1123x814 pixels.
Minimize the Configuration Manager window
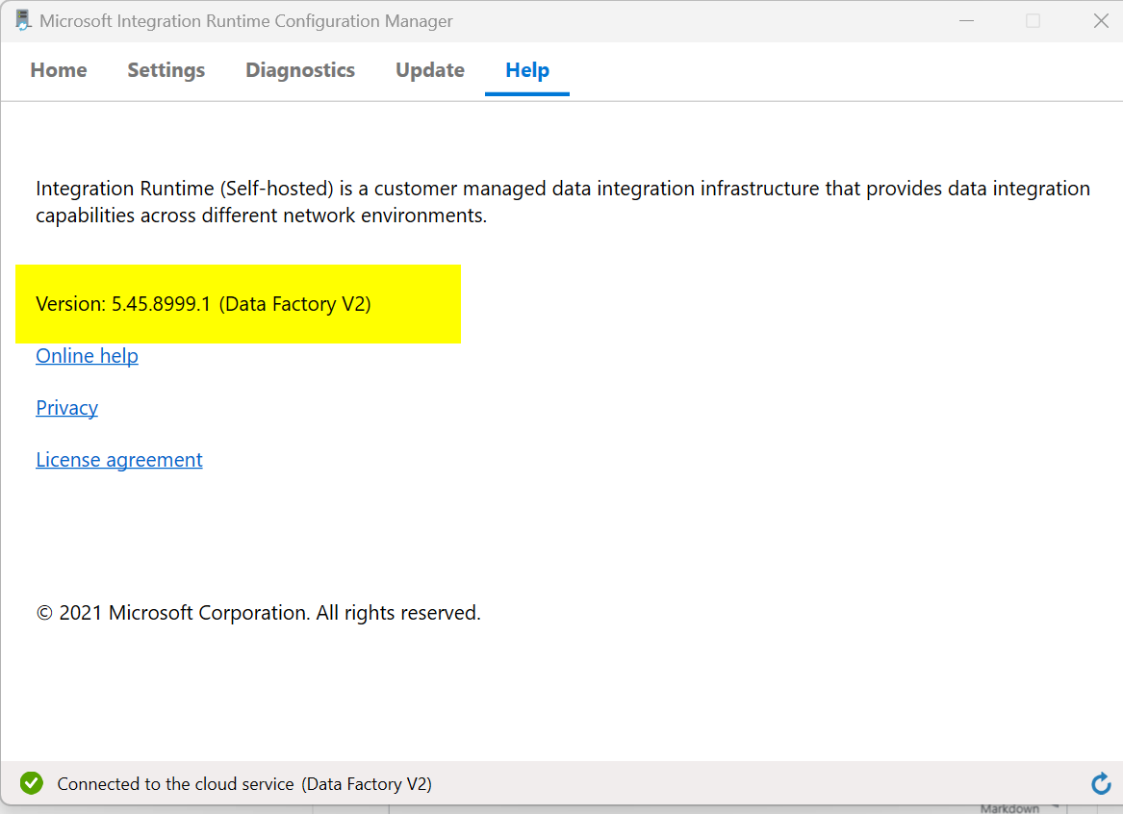pos(967,21)
